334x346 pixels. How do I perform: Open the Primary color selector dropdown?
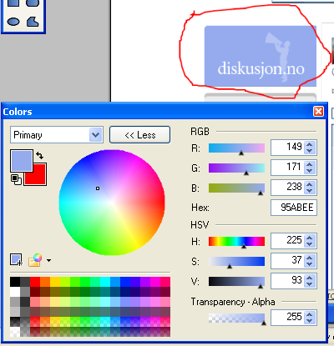(x=57, y=135)
